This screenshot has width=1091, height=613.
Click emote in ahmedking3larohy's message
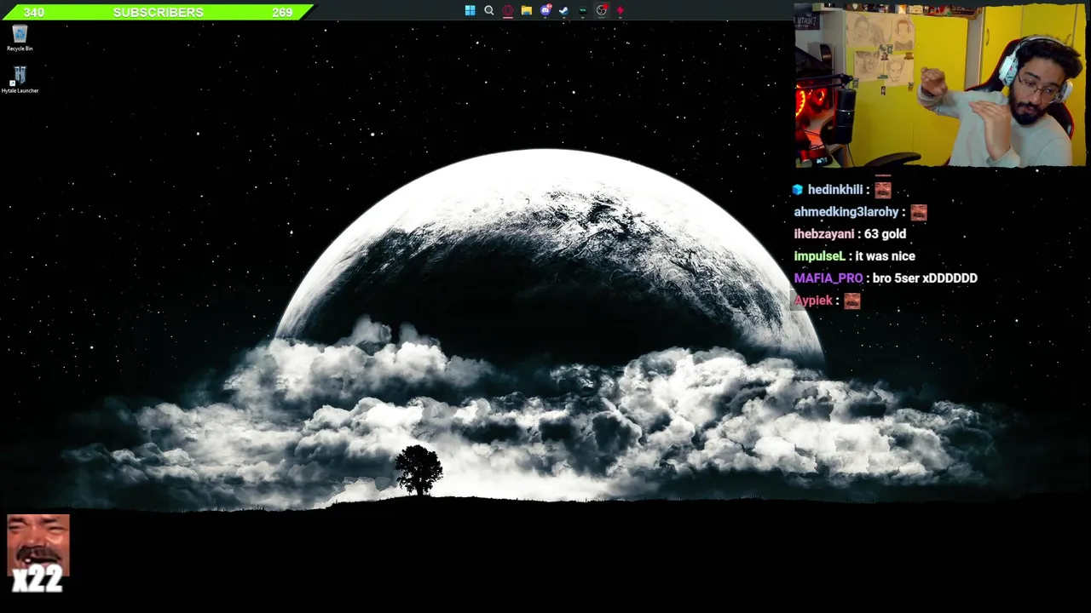tap(918, 212)
